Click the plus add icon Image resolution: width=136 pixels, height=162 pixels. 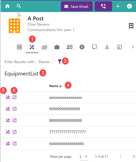click(118, 6)
